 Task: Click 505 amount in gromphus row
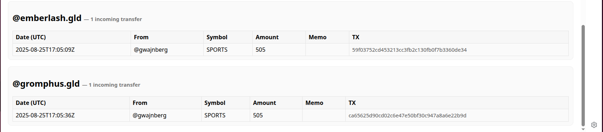(x=258, y=115)
